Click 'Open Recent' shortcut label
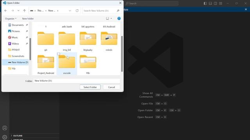This screenshot has width=250, height=140. click(x=145, y=117)
